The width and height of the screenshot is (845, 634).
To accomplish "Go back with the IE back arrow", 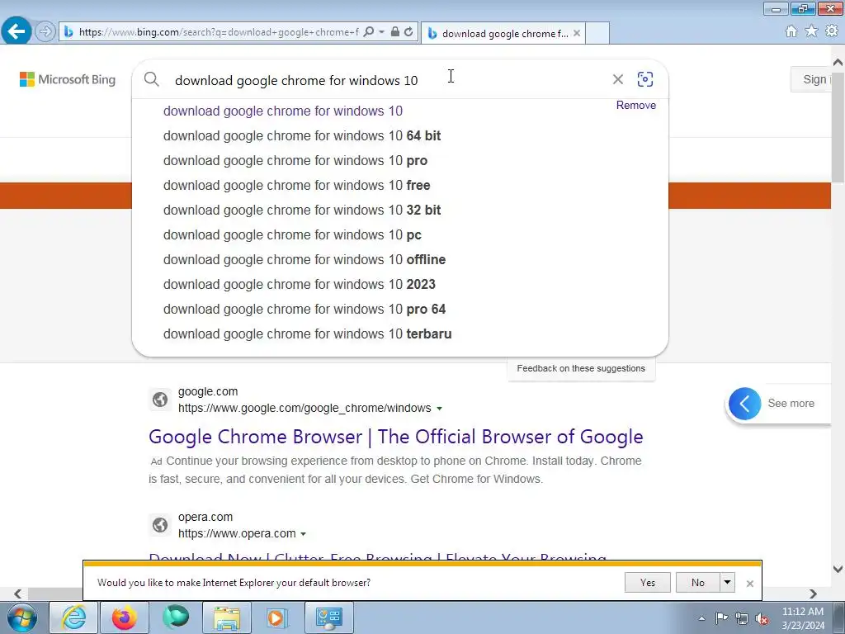I will point(17,31).
